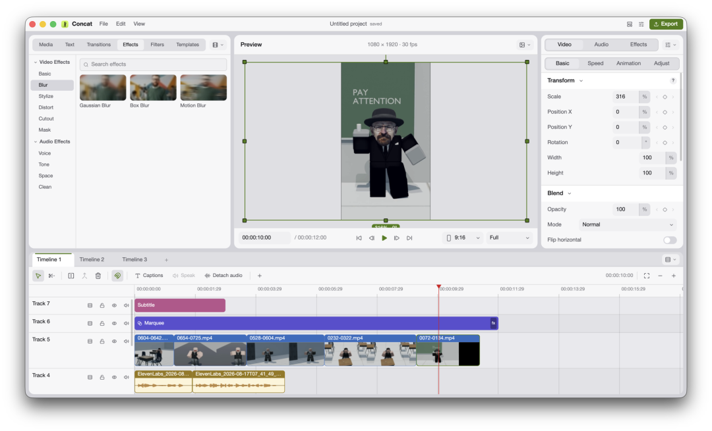Viewport: 712px width, 431px height.
Task: Open Transform help question mark
Action: [673, 81]
